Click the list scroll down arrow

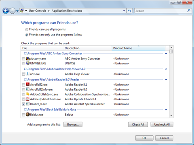tap(171, 116)
